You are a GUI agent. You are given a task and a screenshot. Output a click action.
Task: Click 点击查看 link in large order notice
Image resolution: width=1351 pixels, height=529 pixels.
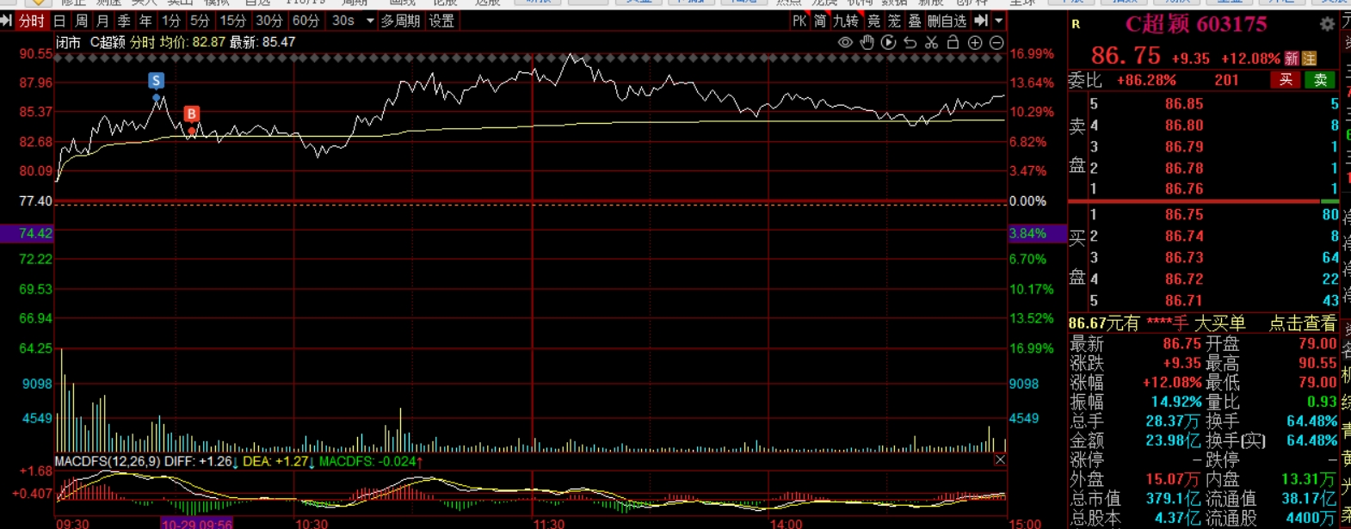(1303, 323)
